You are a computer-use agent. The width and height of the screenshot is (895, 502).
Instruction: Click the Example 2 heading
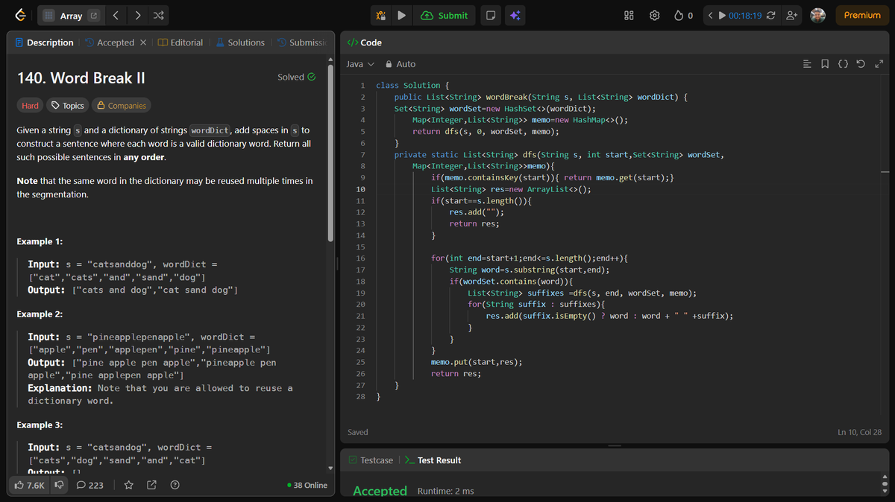pos(40,314)
